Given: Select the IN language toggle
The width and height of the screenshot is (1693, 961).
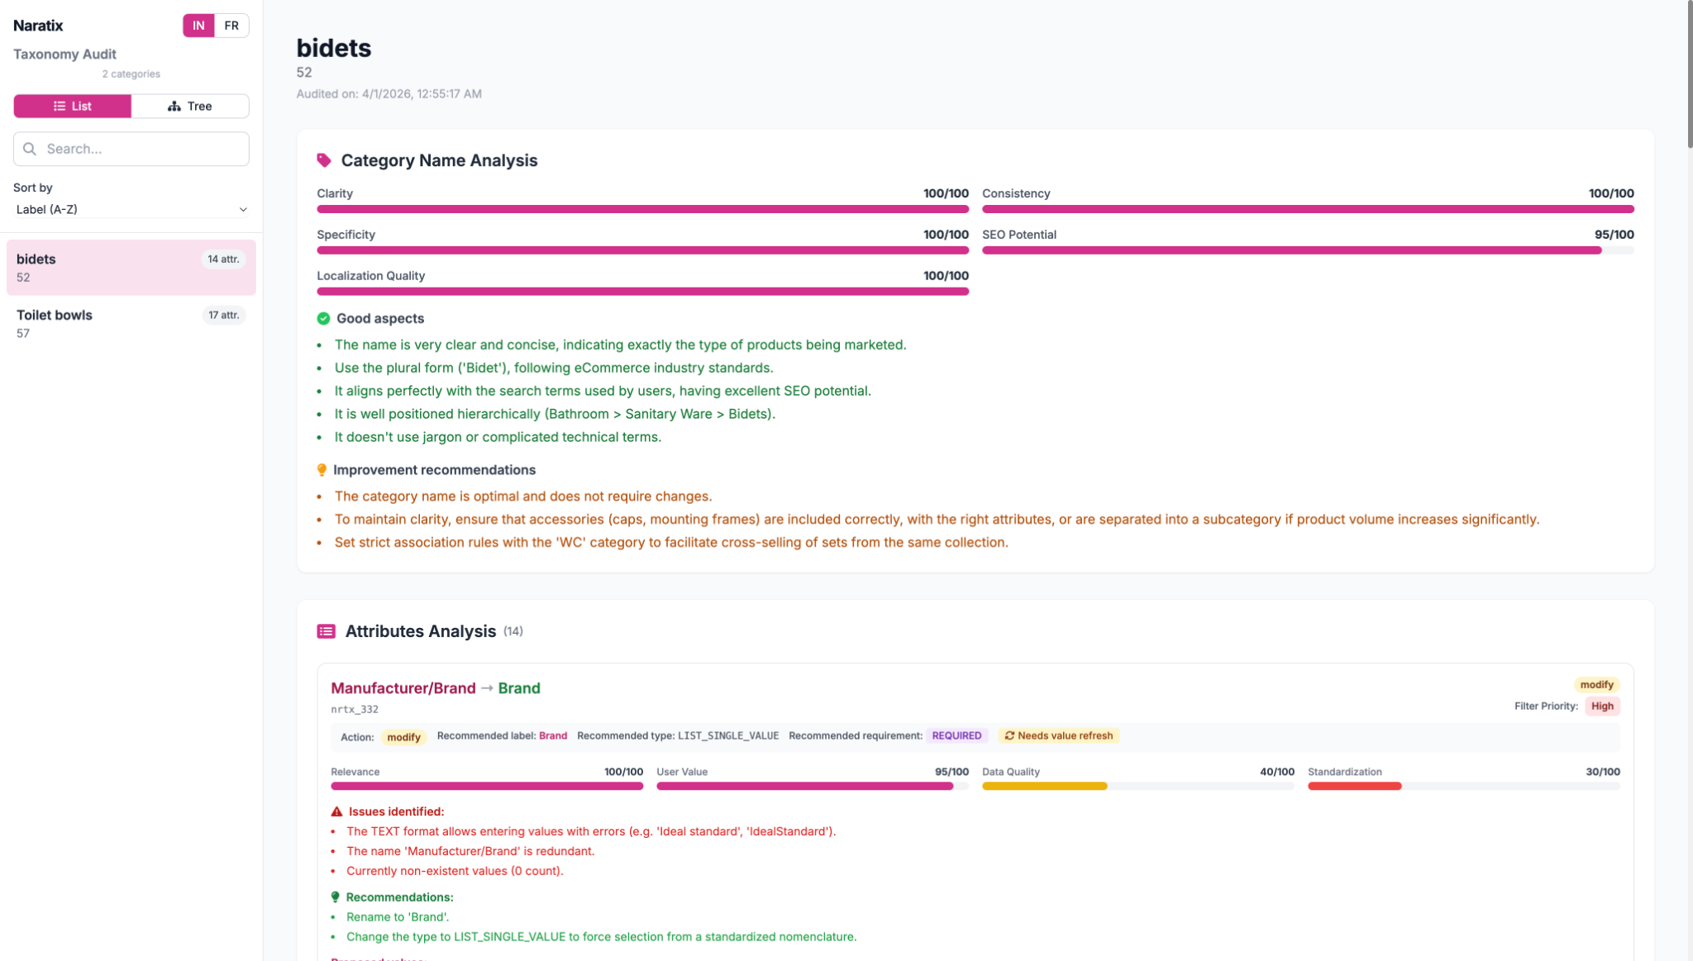Looking at the screenshot, I should (x=198, y=26).
